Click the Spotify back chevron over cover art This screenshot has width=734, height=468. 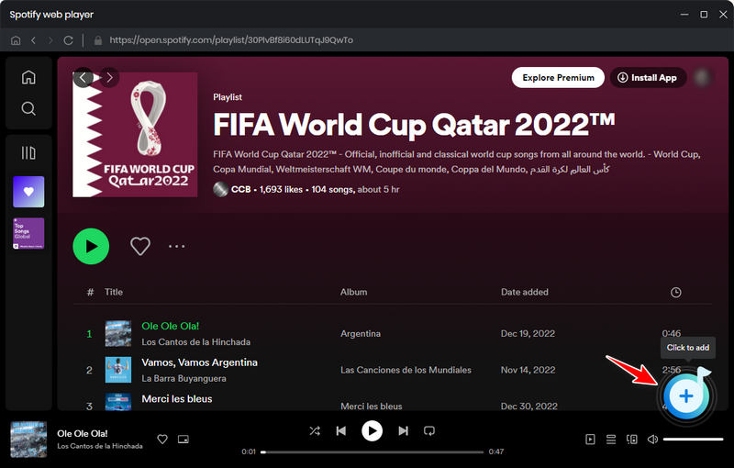83,77
